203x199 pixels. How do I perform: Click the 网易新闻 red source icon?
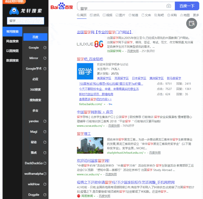coord(79,196)
